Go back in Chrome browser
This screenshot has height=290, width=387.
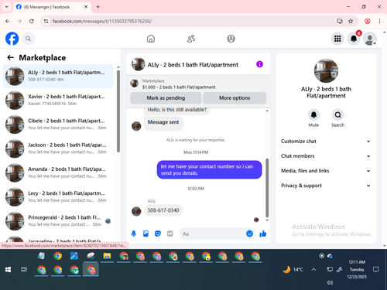(8, 21)
